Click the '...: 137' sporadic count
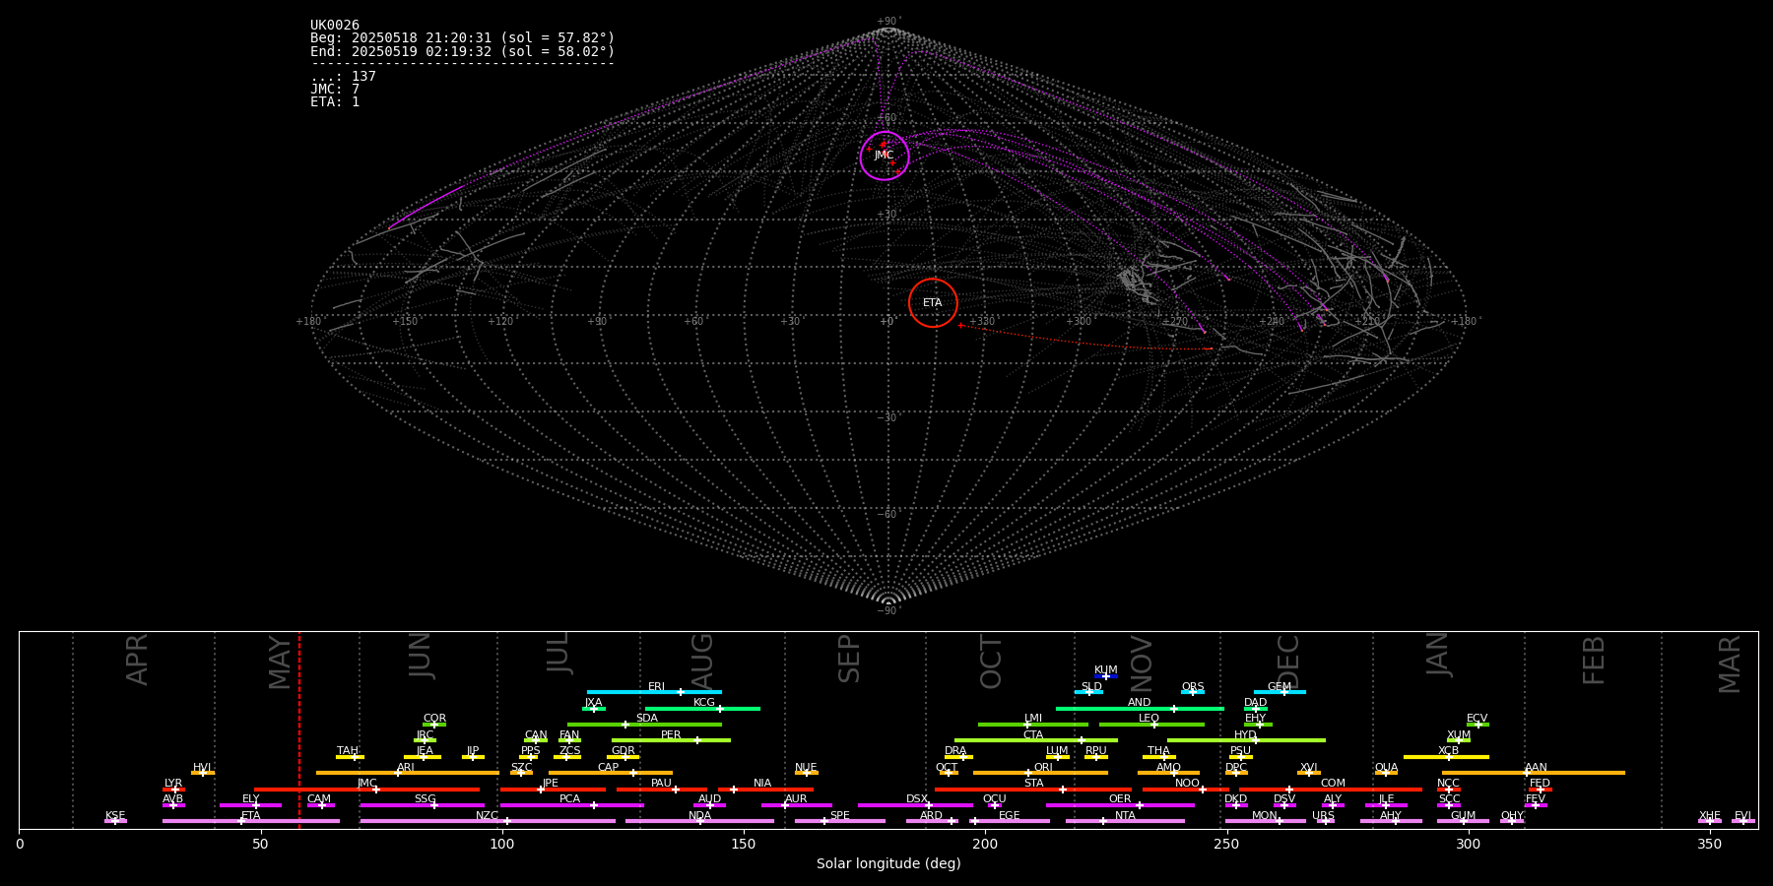The image size is (1773, 886). 343,76
